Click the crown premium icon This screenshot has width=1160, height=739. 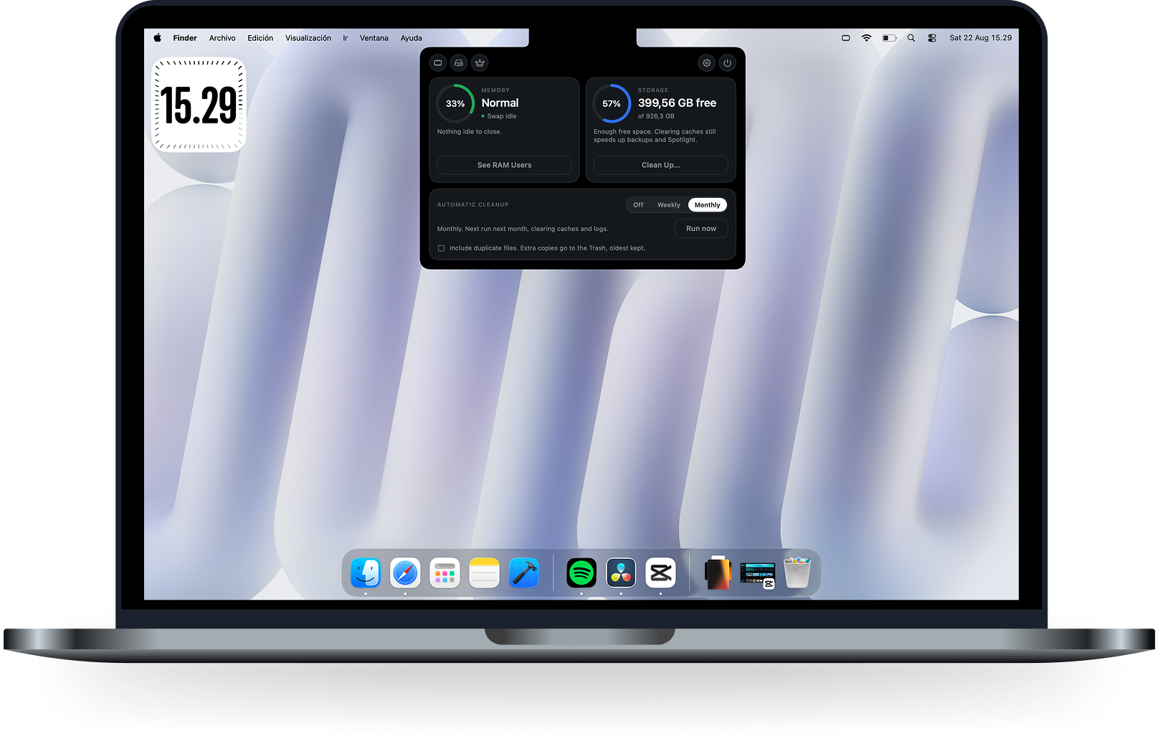480,63
